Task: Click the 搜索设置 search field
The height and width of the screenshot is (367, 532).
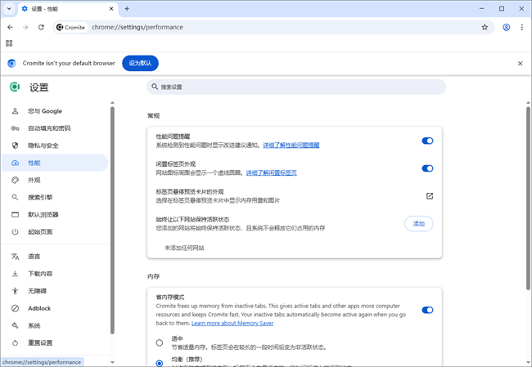Action: pyautogui.click(x=296, y=87)
